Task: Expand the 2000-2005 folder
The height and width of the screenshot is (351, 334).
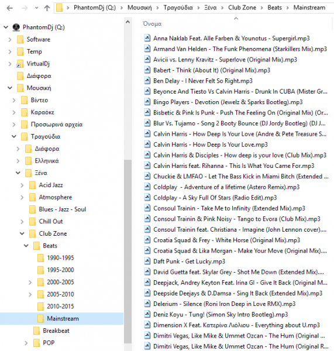Action: point(30,283)
